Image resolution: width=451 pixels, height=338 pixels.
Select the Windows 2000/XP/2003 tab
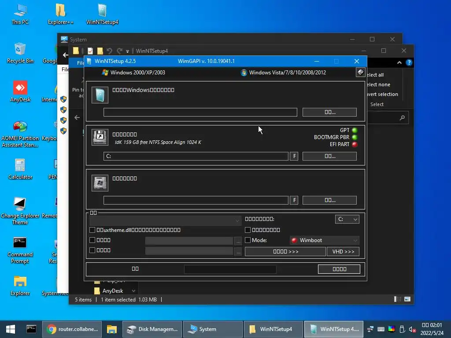tap(134, 73)
